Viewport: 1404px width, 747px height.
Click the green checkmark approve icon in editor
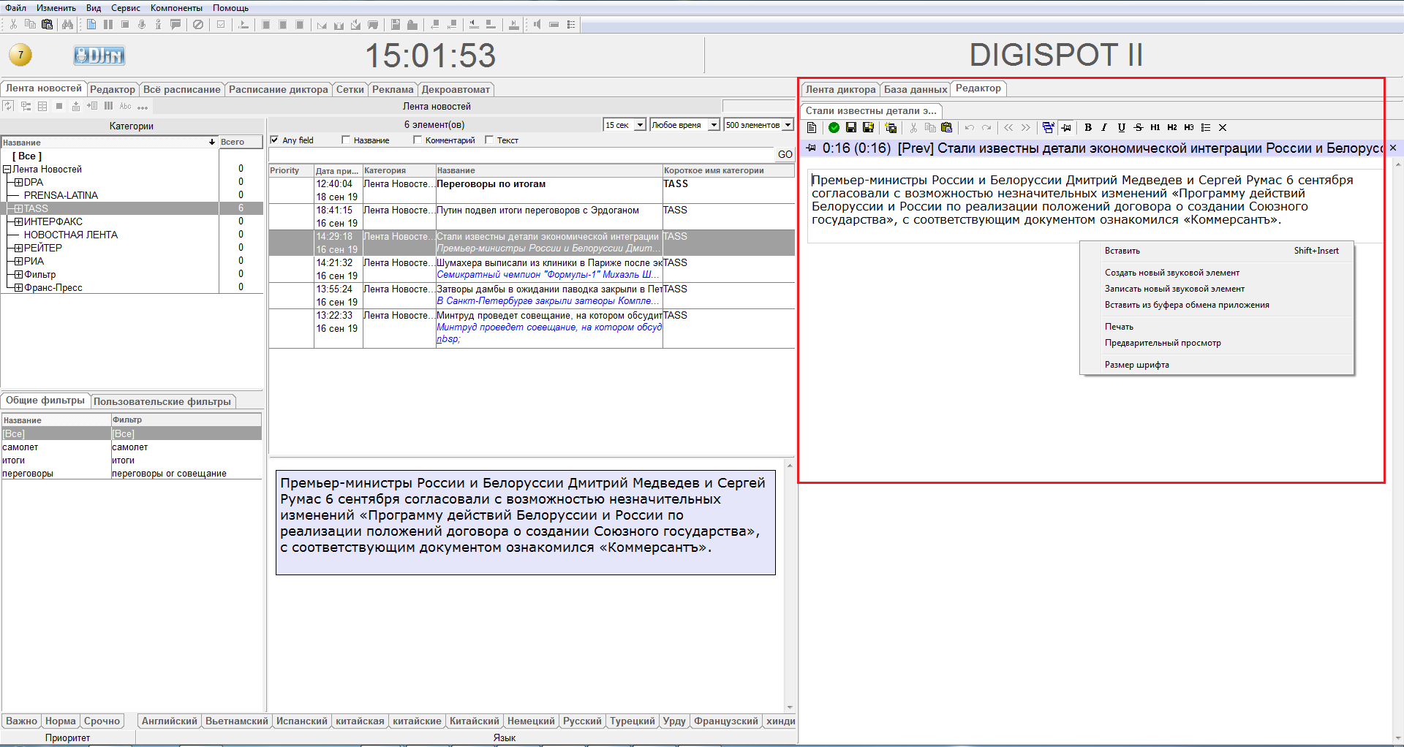(834, 127)
